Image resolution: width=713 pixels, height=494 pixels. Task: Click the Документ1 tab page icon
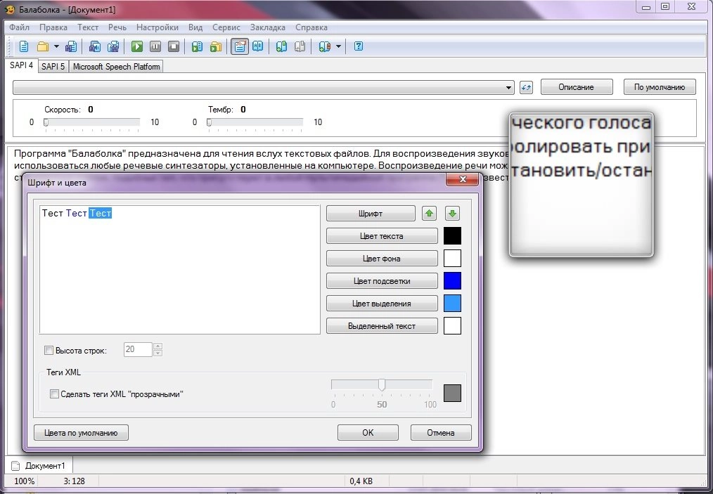point(16,466)
